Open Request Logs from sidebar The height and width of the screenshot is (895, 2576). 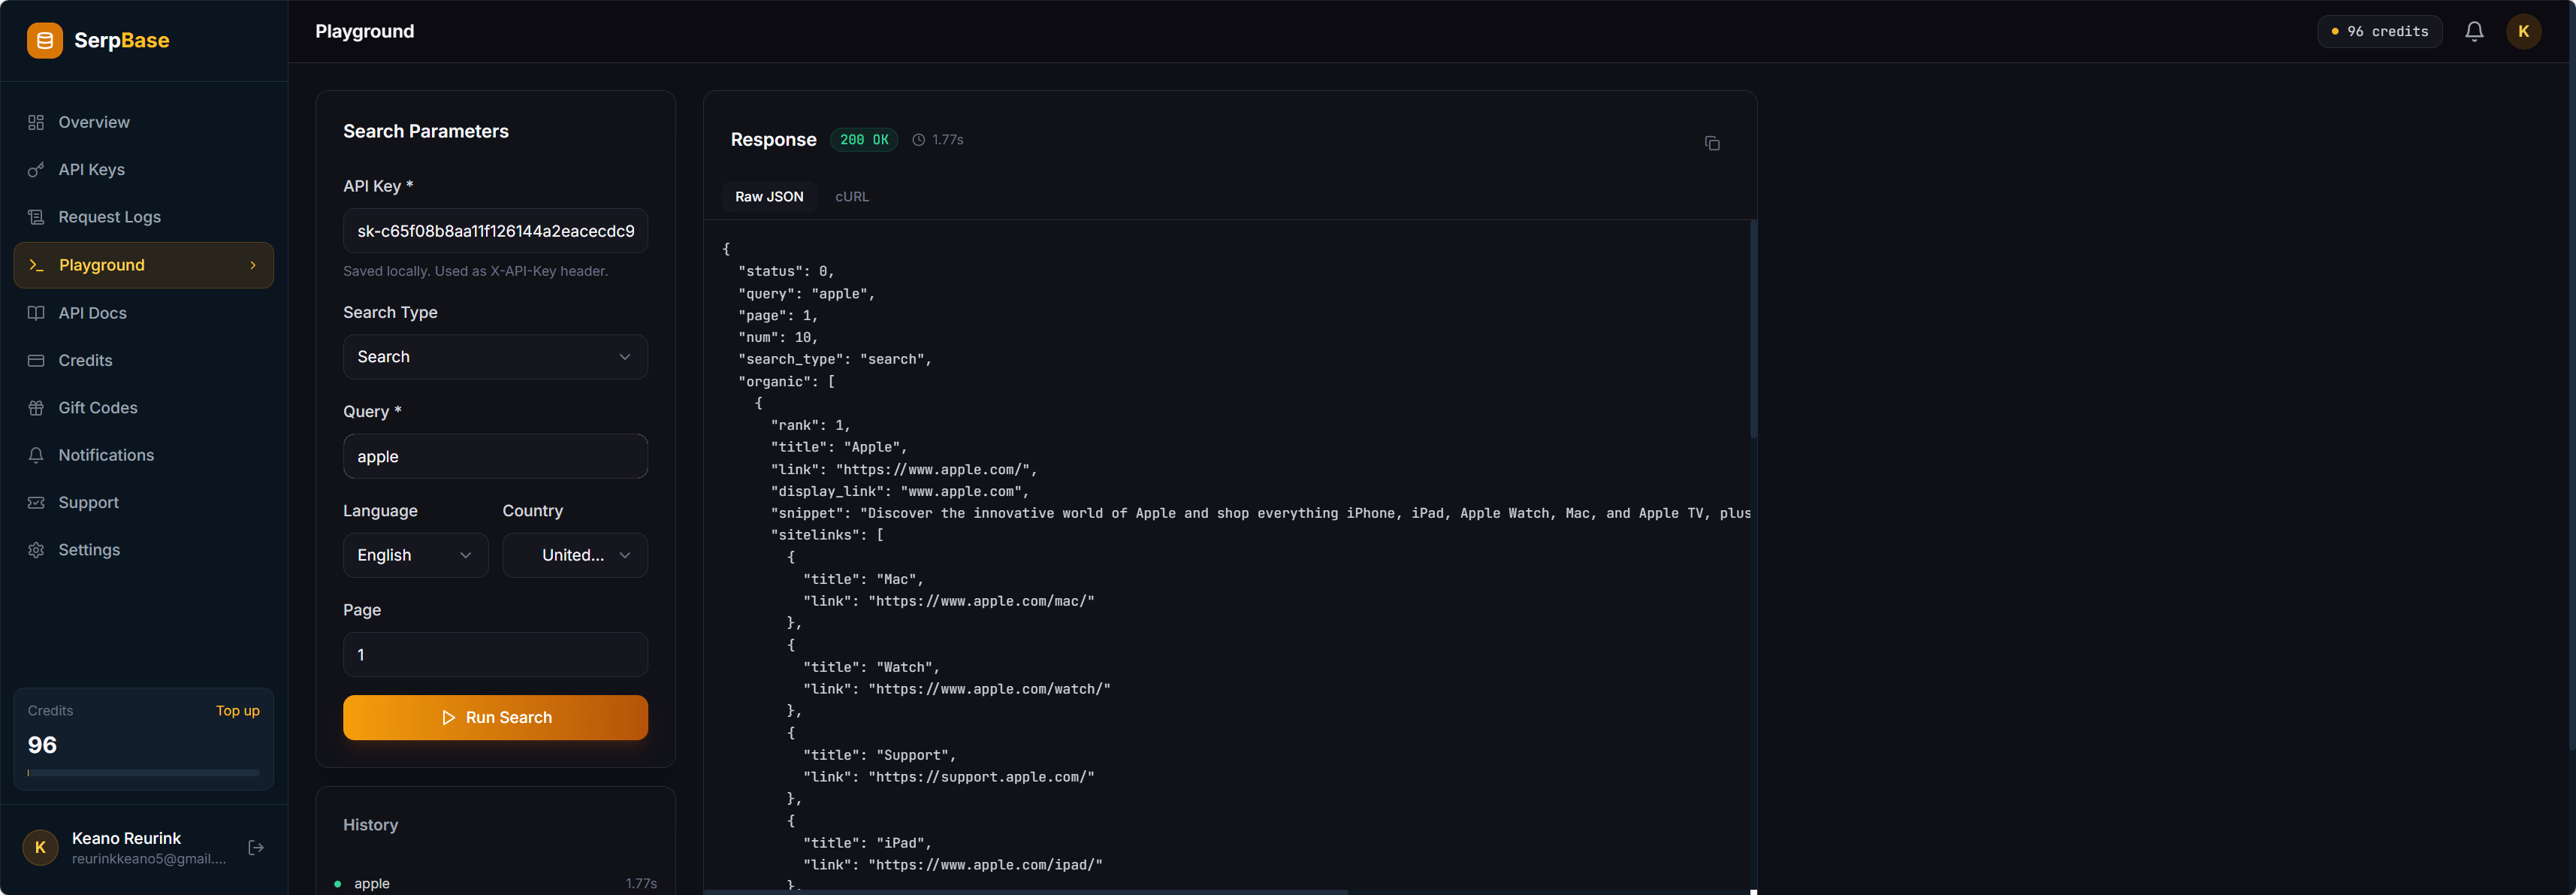point(108,216)
